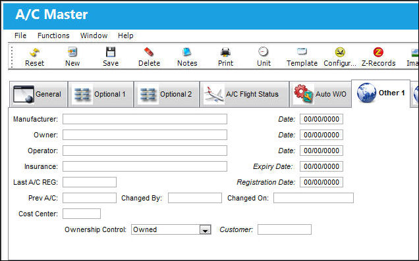Open the File menu
This screenshot has width=419, height=261.
pos(20,36)
